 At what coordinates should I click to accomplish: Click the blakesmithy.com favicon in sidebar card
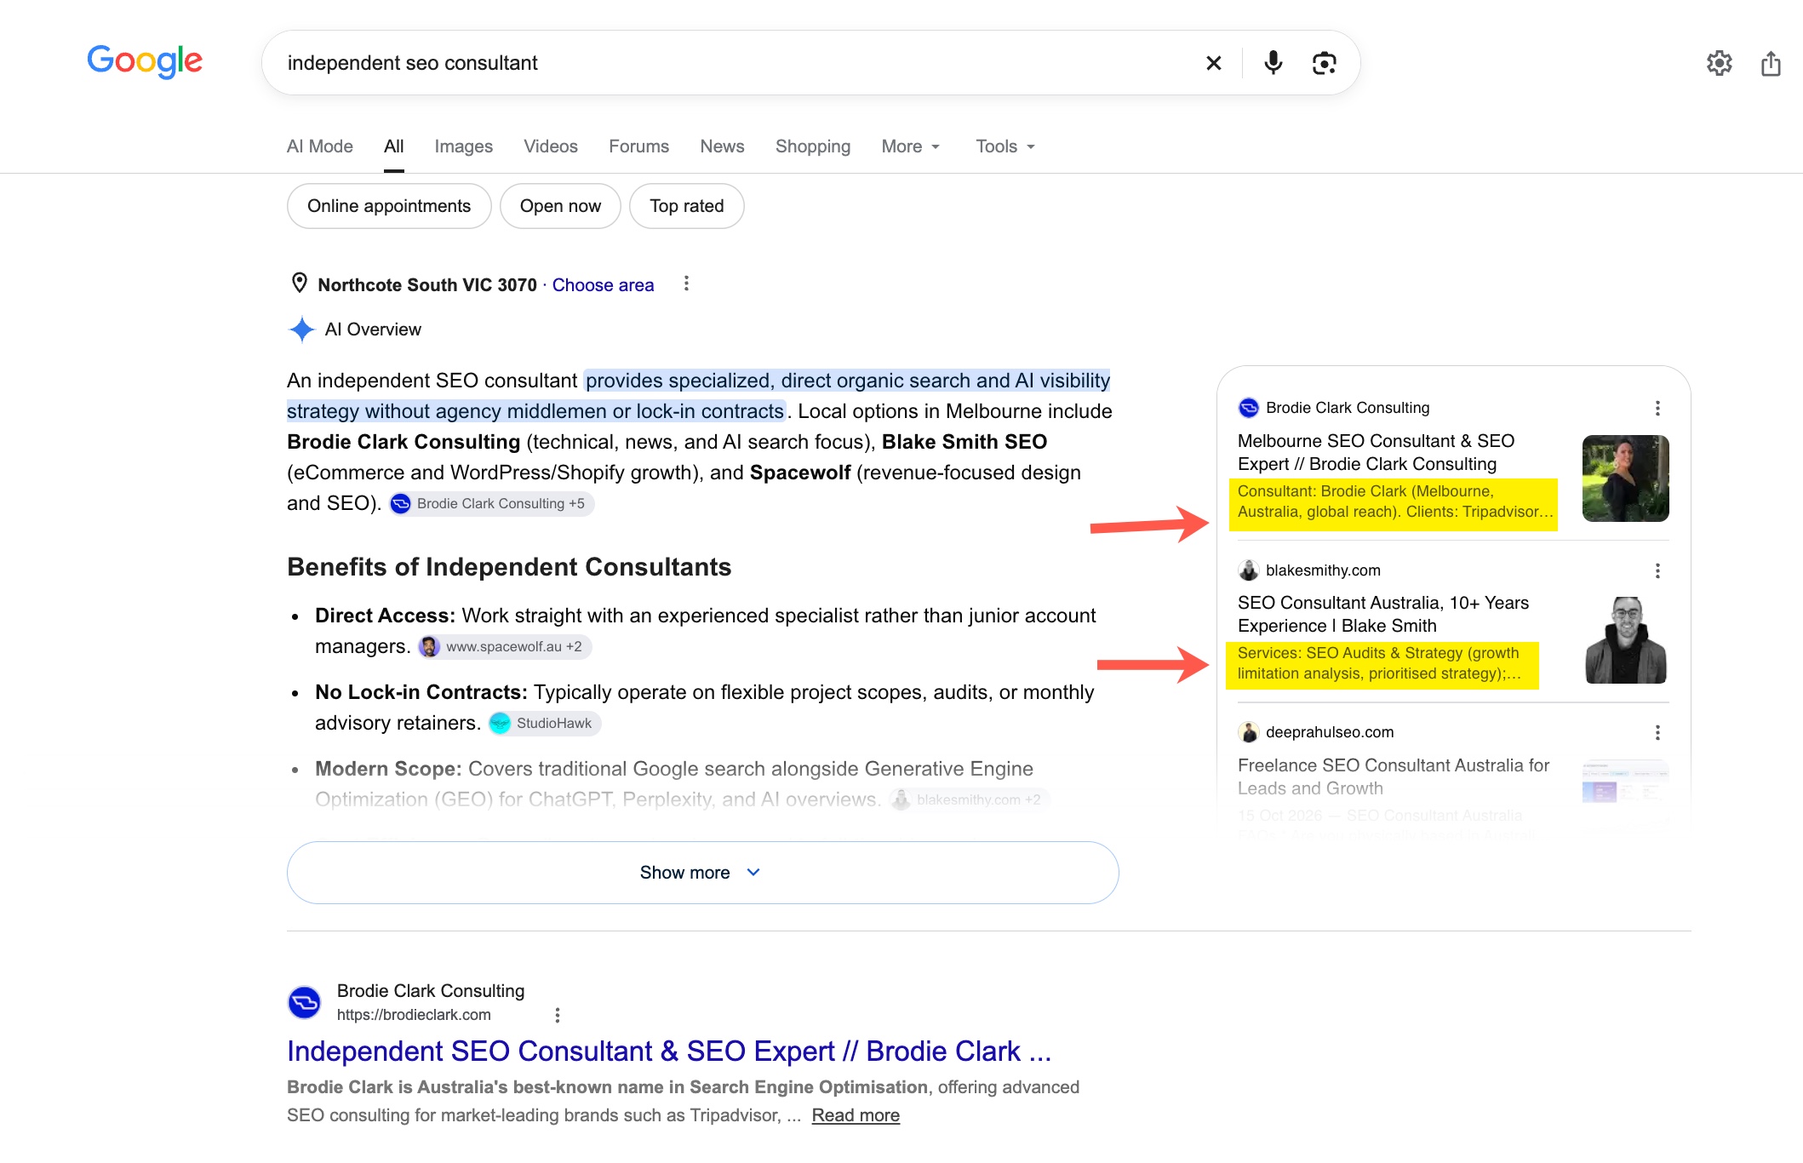1249,570
